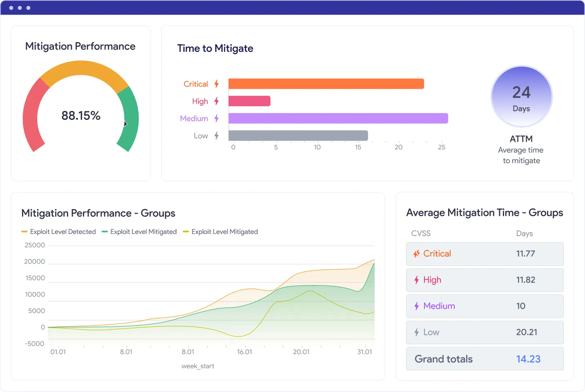
Task: Click the 01.01 date on the x-axis
Action: click(x=58, y=352)
